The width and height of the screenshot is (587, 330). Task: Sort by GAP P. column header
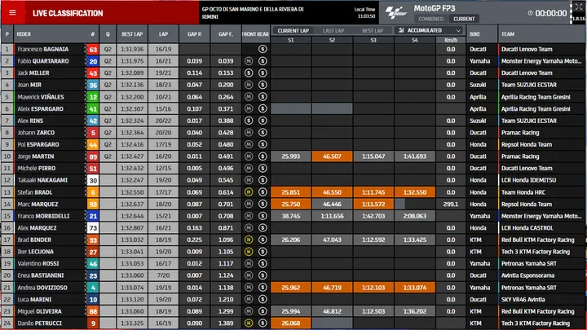[x=195, y=34]
